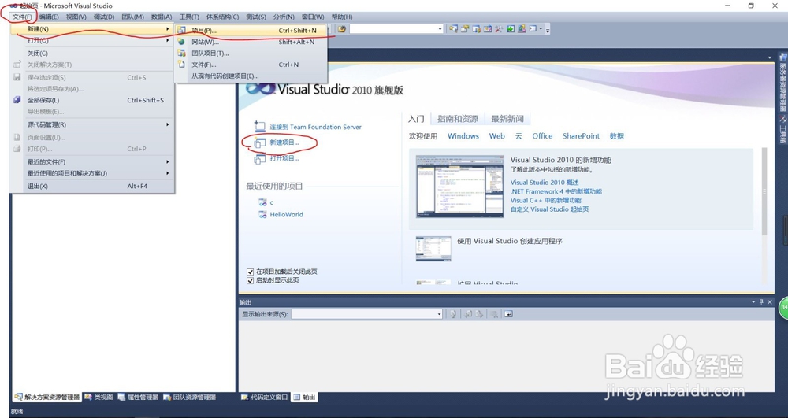Open the Toolbox wrench-and-hammer toolbar icon

point(499,29)
